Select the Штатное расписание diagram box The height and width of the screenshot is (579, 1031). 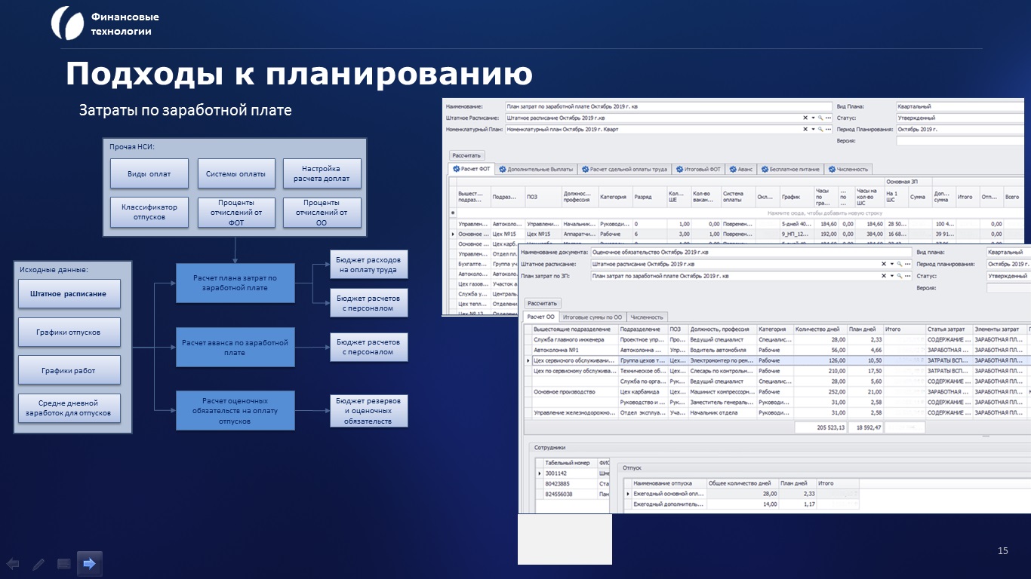(x=69, y=293)
